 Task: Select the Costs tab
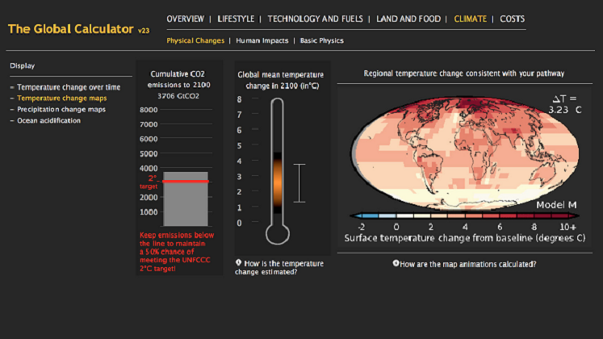click(x=512, y=19)
